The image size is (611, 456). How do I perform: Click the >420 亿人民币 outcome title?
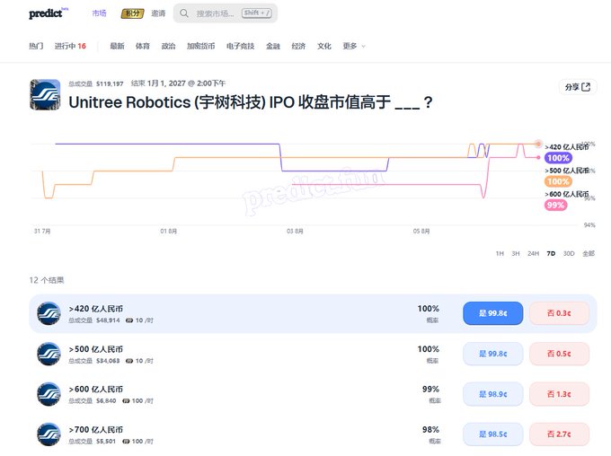pyautogui.click(x=96, y=309)
